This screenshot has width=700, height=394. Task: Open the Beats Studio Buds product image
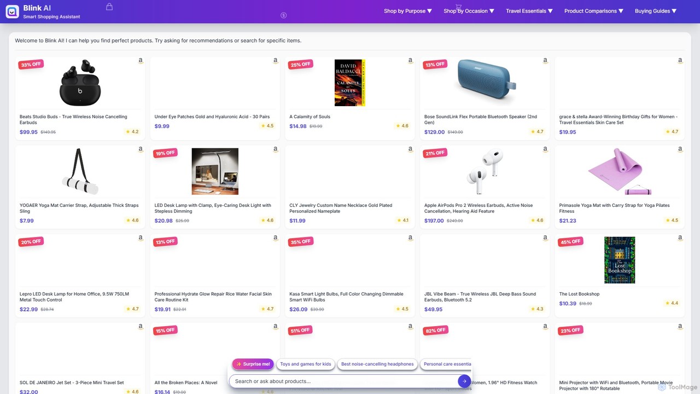coord(80,83)
